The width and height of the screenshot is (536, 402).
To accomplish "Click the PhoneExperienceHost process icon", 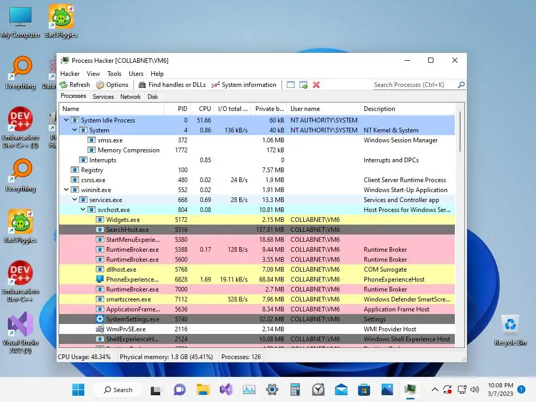I will 100,280.
